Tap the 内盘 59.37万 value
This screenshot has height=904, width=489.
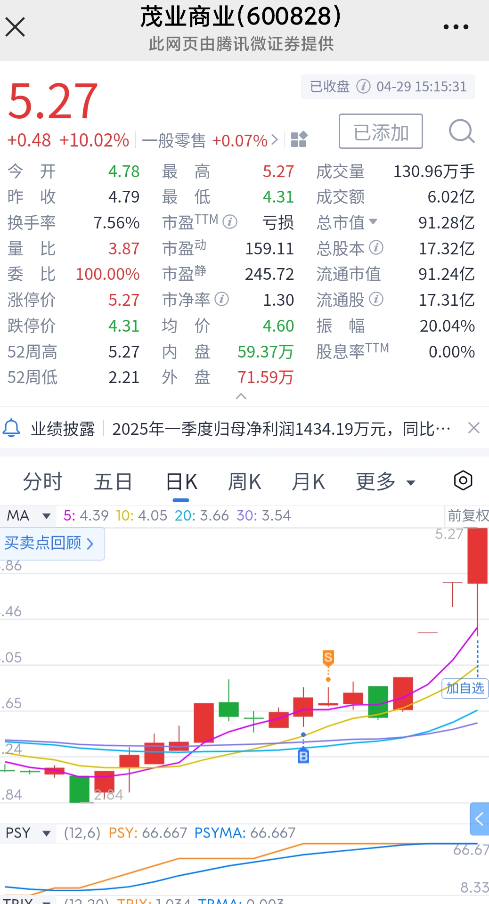pos(265,351)
